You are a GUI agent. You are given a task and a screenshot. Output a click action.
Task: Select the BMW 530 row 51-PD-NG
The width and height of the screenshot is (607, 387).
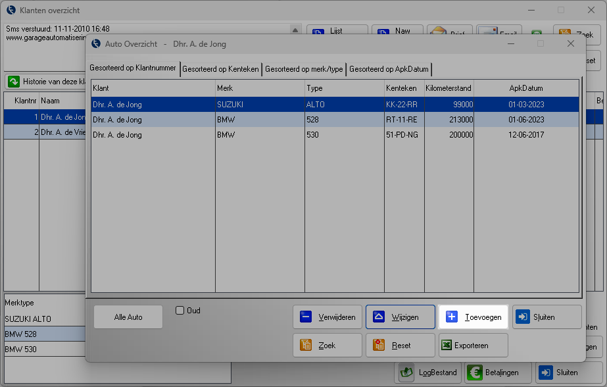[335, 135]
